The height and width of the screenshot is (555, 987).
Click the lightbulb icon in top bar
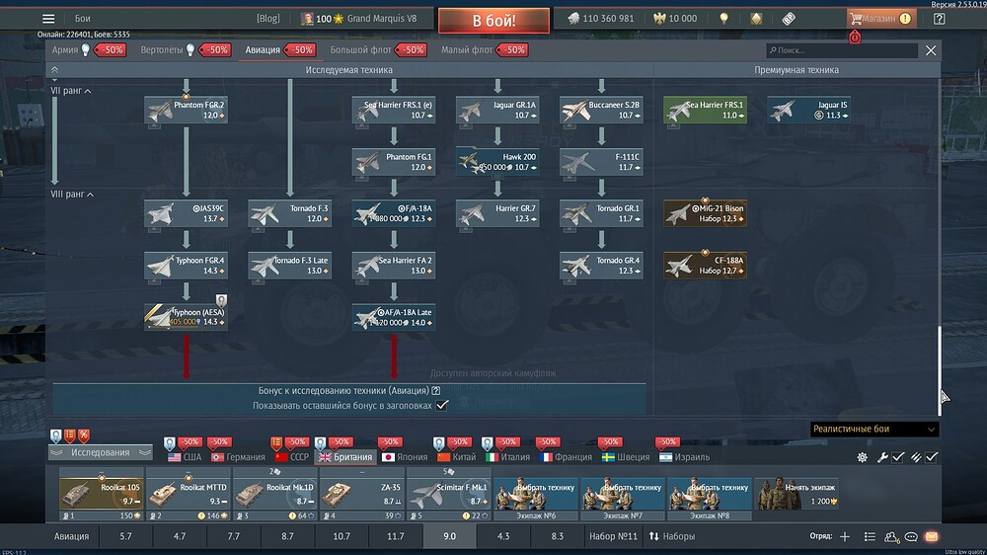click(723, 19)
